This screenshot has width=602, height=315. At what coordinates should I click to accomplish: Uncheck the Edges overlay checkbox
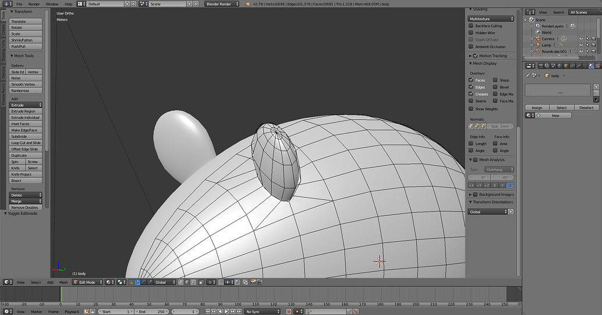pyautogui.click(x=470, y=87)
